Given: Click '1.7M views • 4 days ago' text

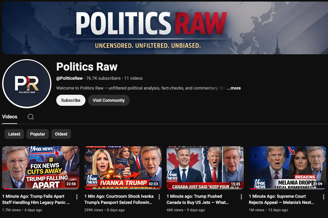Looking at the screenshot, I should point(22,210).
